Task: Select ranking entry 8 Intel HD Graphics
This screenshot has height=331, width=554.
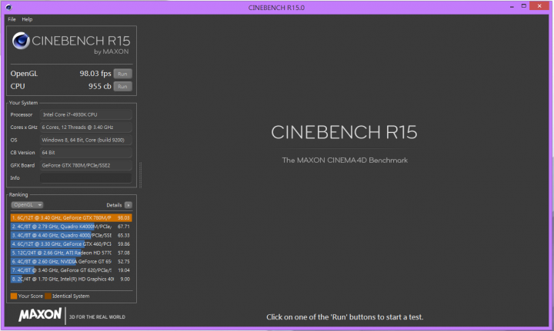Action: coord(71,280)
